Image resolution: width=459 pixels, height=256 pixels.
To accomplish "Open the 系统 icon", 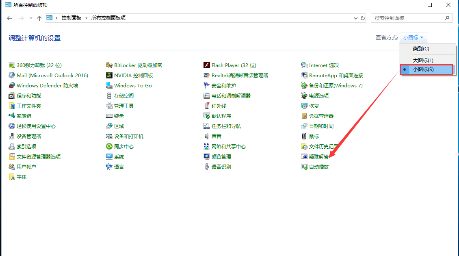I will [109, 157].
